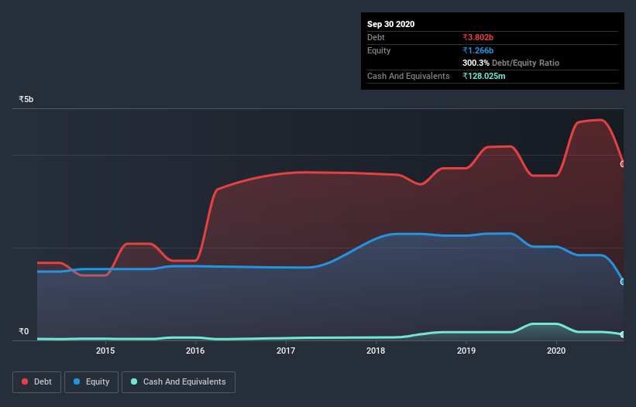Click the red Debt legend dot
The image size is (636, 407).
(x=25, y=381)
